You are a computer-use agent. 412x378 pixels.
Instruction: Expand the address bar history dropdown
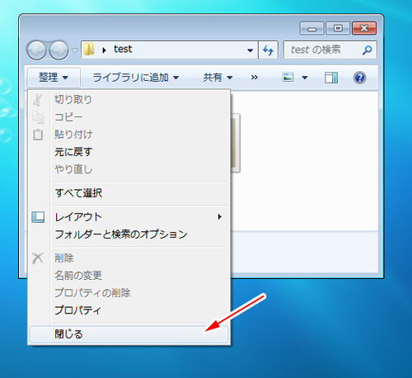(x=250, y=50)
